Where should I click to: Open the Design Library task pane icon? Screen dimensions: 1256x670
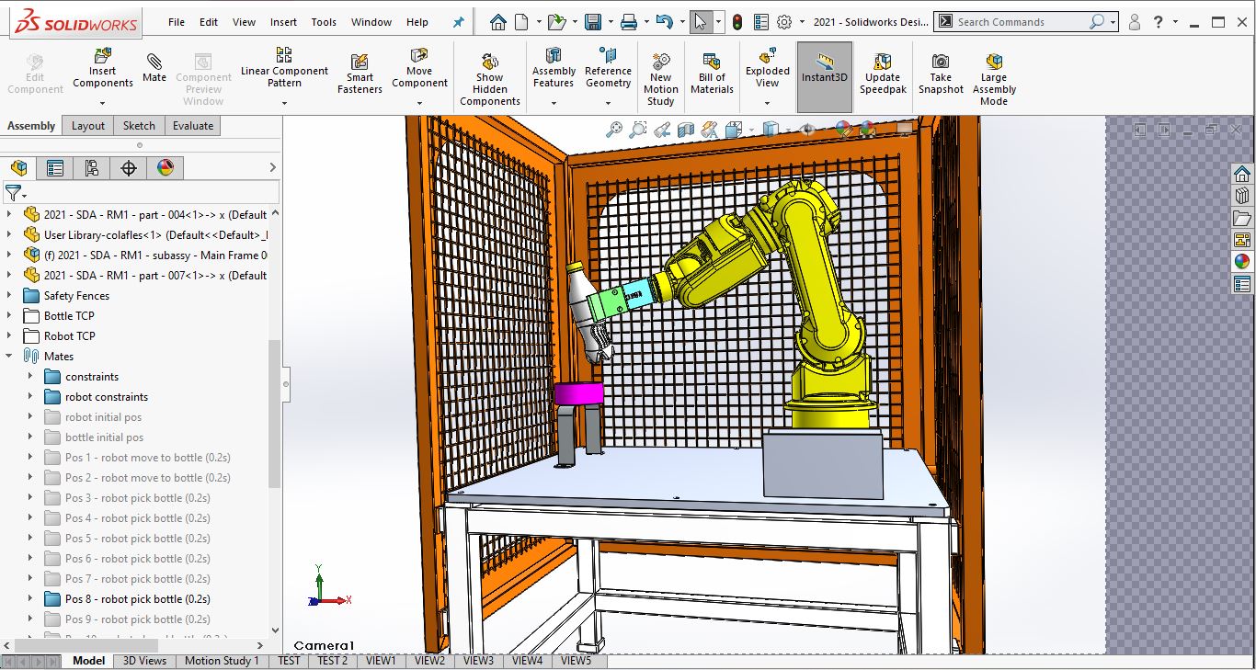point(1242,196)
